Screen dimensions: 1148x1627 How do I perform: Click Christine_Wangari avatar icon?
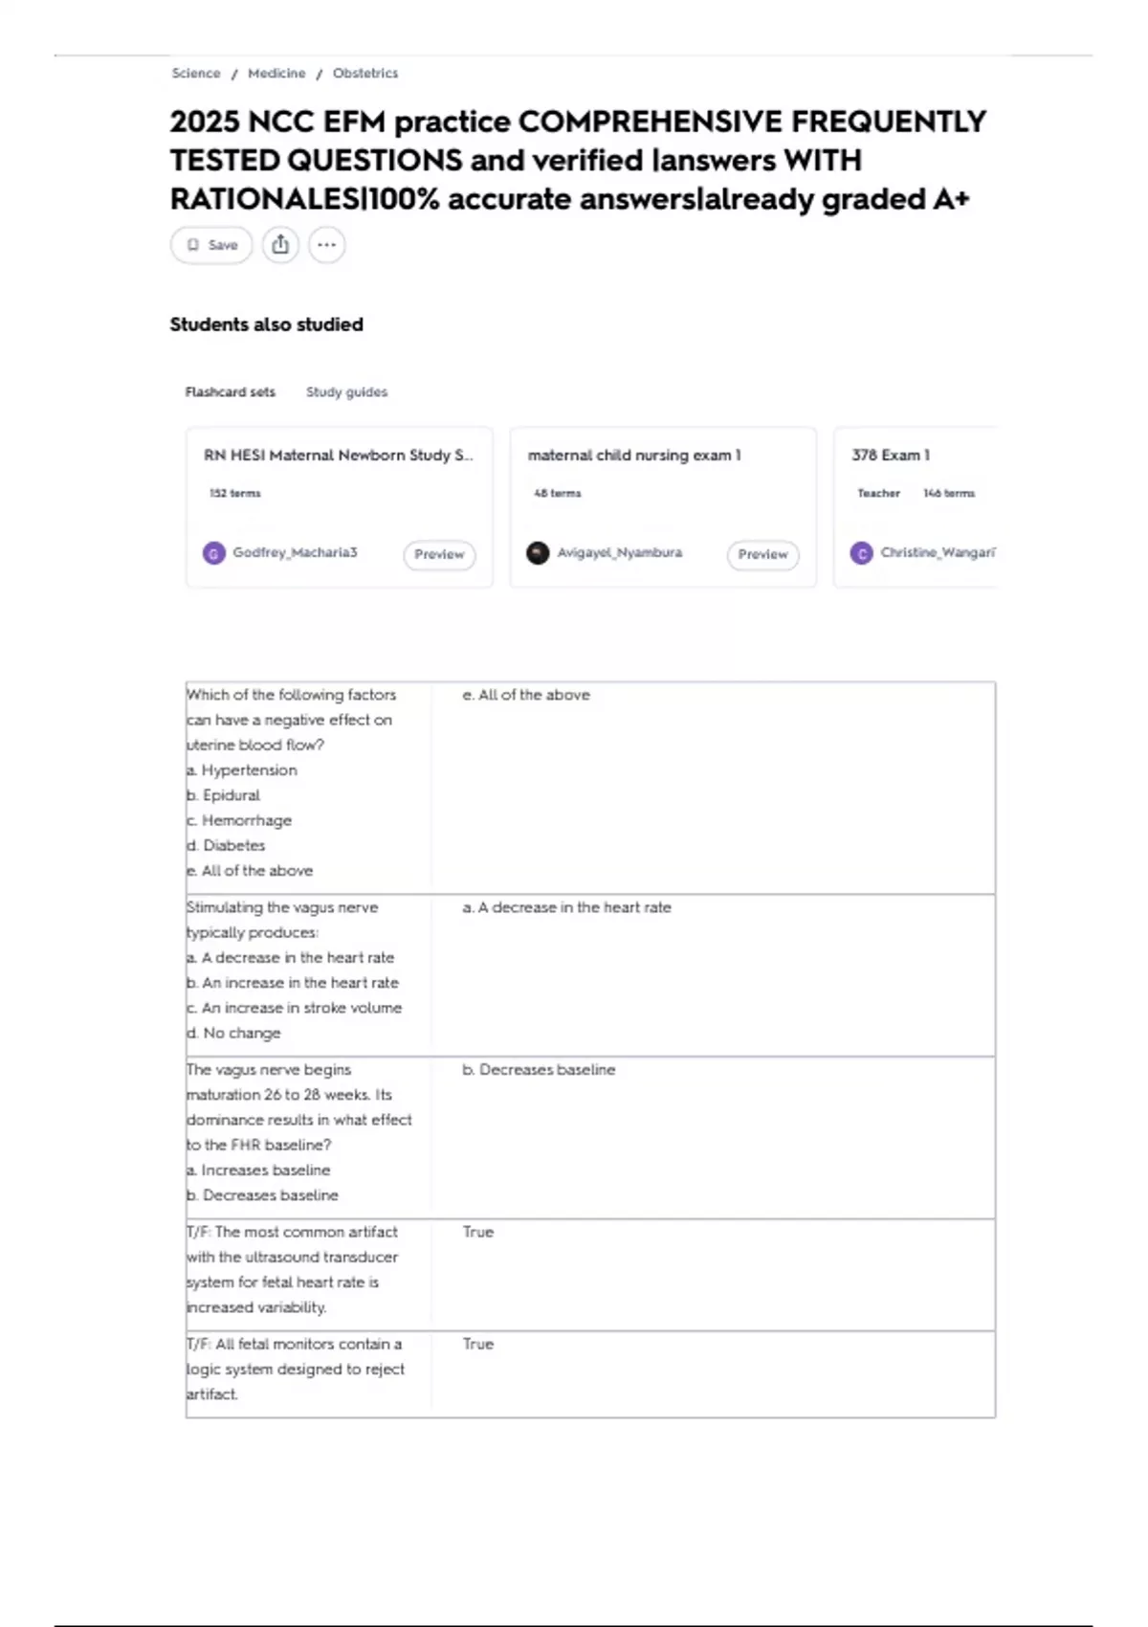(x=862, y=553)
